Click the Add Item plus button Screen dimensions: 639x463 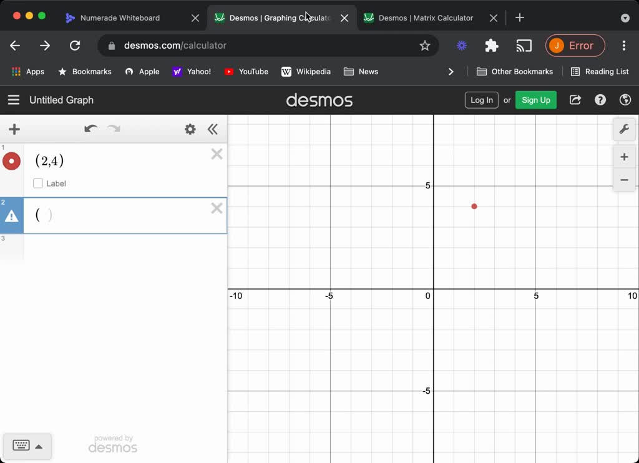pyautogui.click(x=14, y=129)
